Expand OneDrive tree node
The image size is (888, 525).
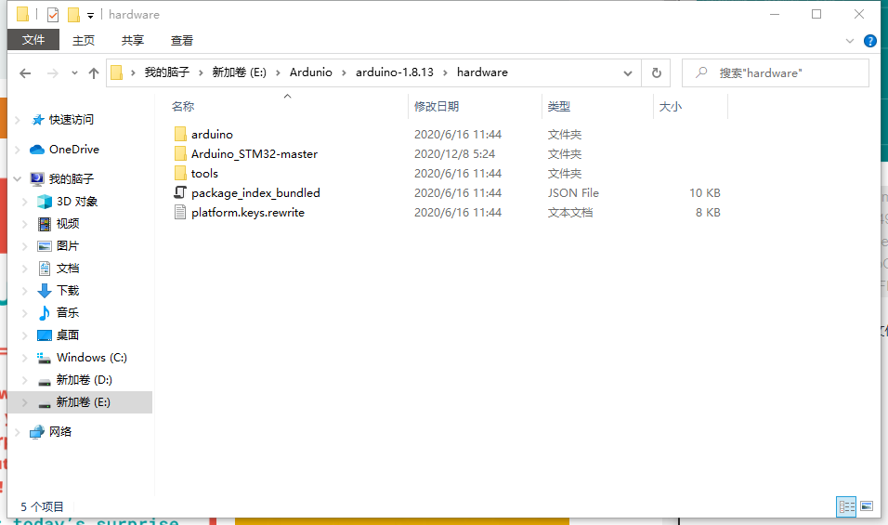pyautogui.click(x=18, y=150)
